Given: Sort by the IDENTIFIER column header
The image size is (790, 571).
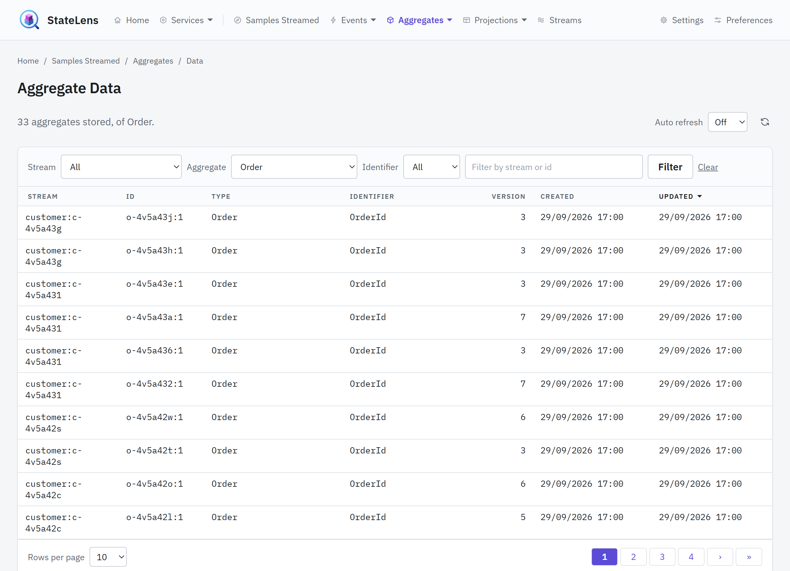Looking at the screenshot, I should coord(372,197).
